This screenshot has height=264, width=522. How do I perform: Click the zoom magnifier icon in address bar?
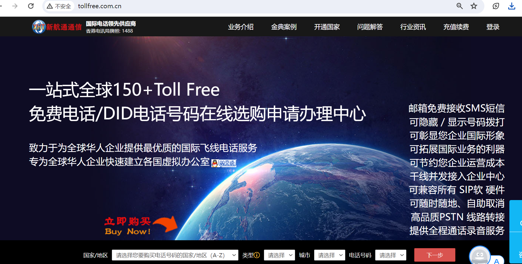(x=460, y=6)
